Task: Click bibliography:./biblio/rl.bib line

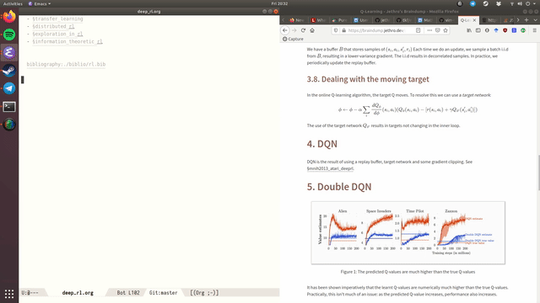Action: click(x=66, y=64)
